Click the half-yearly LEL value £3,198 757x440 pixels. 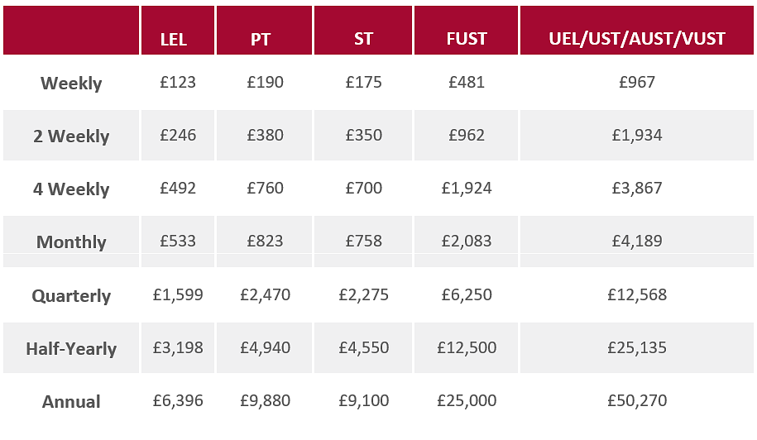[x=178, y=348]
